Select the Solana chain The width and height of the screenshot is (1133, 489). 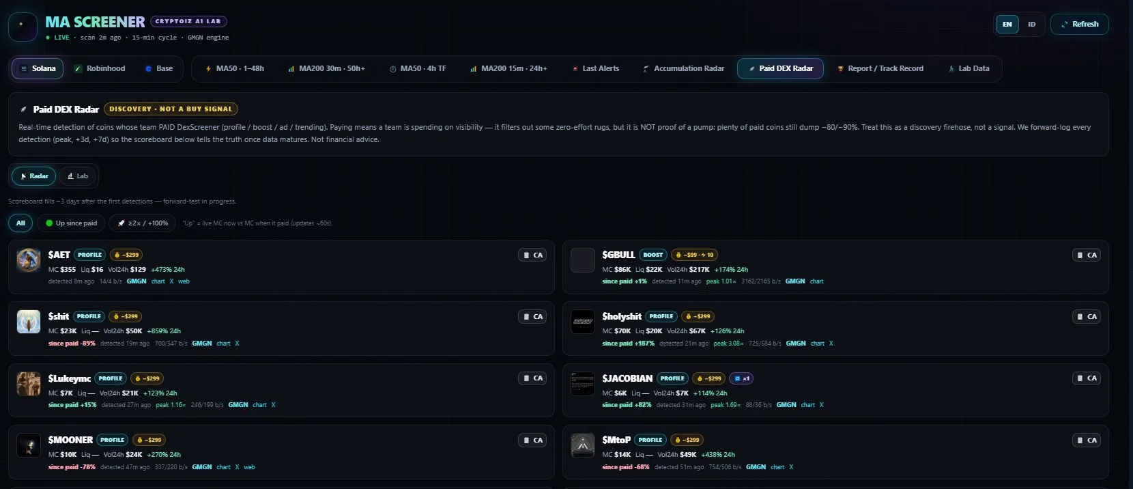click(38, 68)
